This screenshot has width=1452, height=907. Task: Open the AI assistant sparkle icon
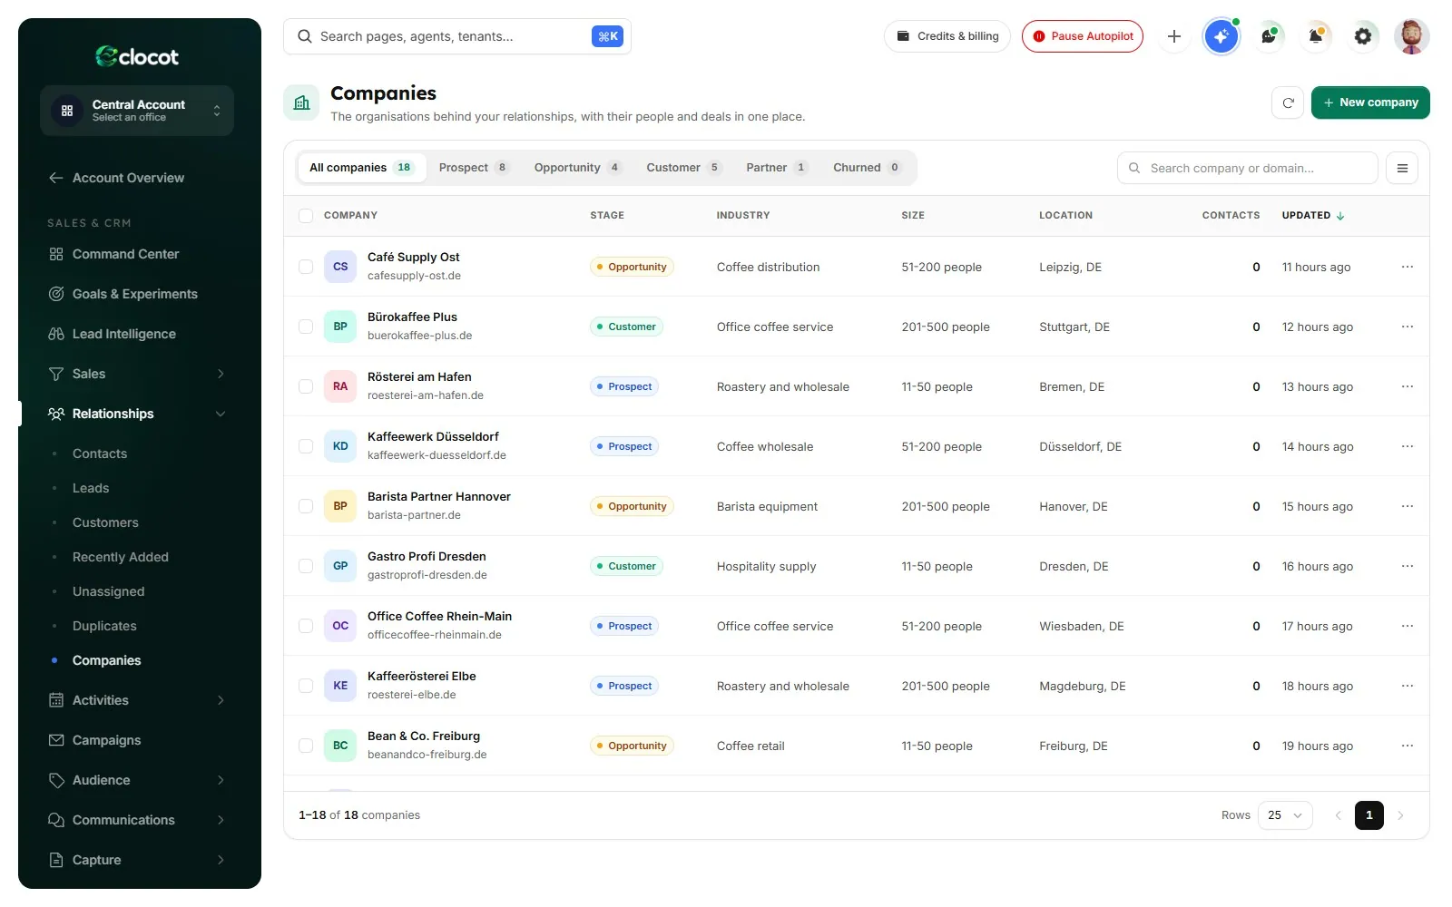(x=1221, y=36)
